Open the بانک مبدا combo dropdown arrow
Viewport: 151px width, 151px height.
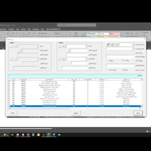[x=86, y=59]
